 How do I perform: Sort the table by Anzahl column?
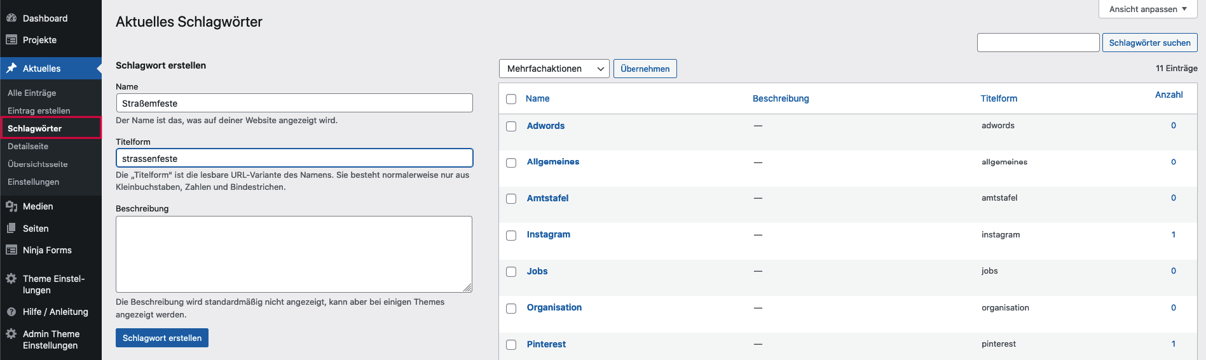tap(1168, 95)
